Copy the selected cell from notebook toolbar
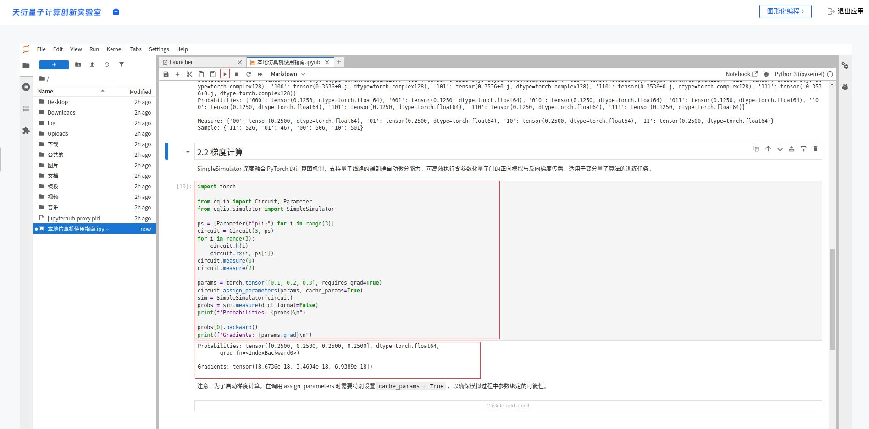 pos(201,74)
